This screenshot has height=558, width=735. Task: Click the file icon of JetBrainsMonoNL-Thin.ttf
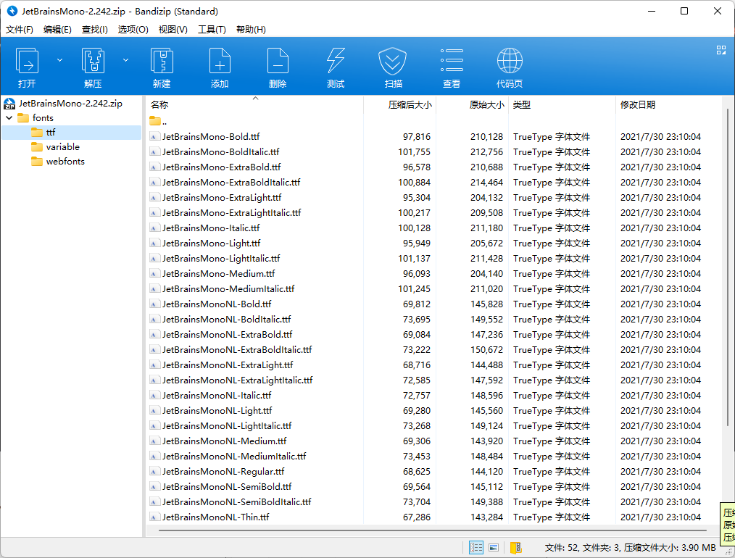pos(154,517)
